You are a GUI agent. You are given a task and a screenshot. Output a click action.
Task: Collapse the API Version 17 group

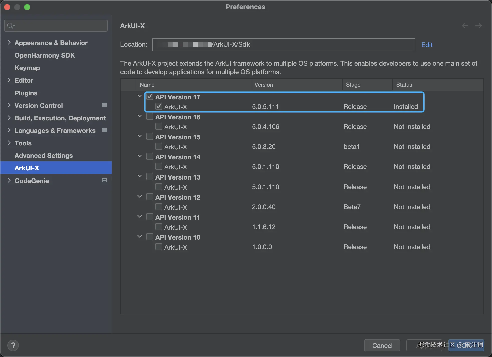[139, 96]
